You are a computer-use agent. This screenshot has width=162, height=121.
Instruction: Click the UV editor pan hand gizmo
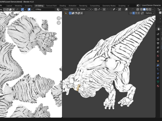click(59, 23)
